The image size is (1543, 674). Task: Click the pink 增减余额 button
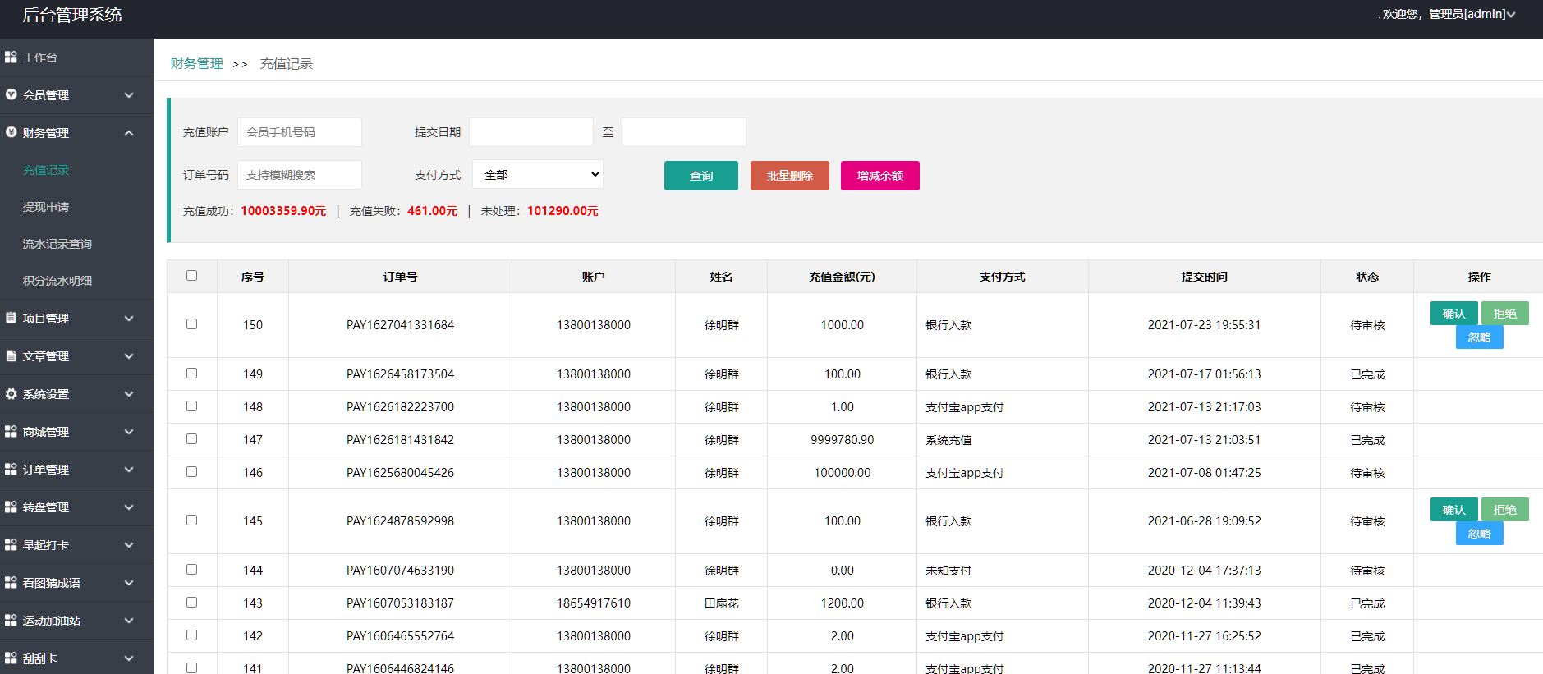(x=879, y=176)
